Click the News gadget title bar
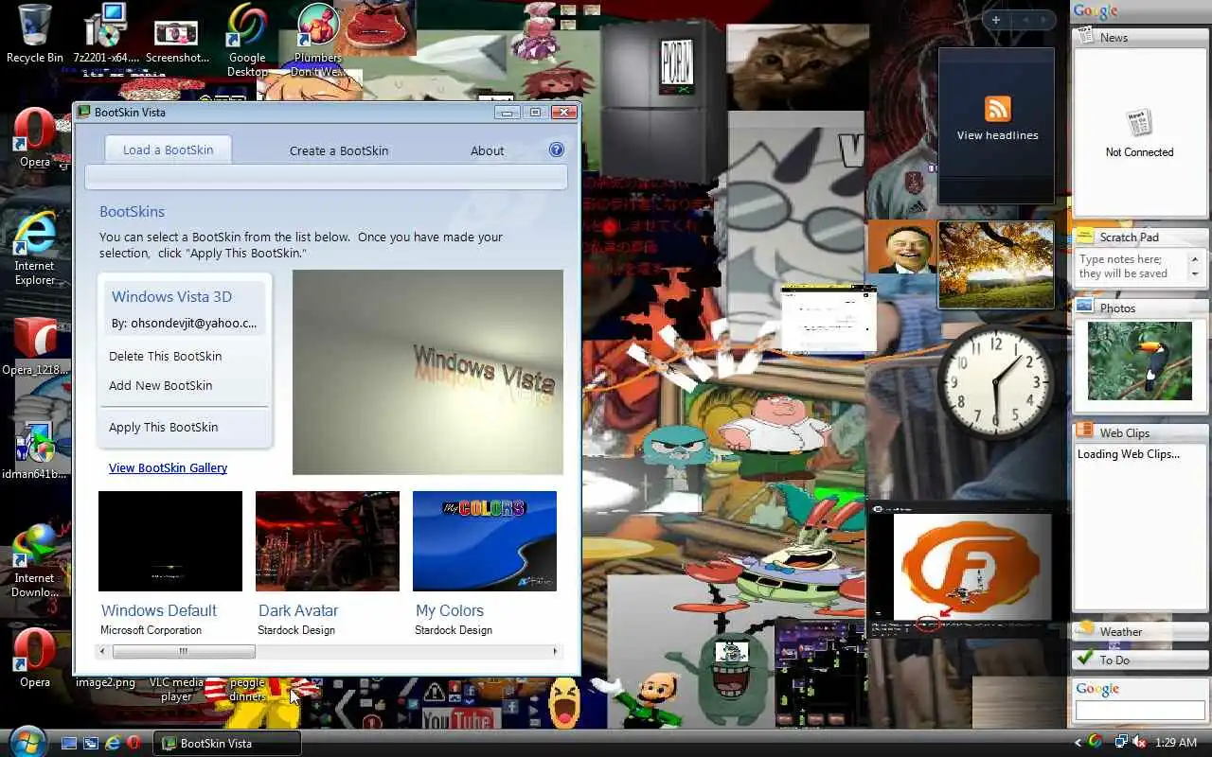Image resolution: width=1212 pixels, height=757 pixels. tap(1140, 37)
